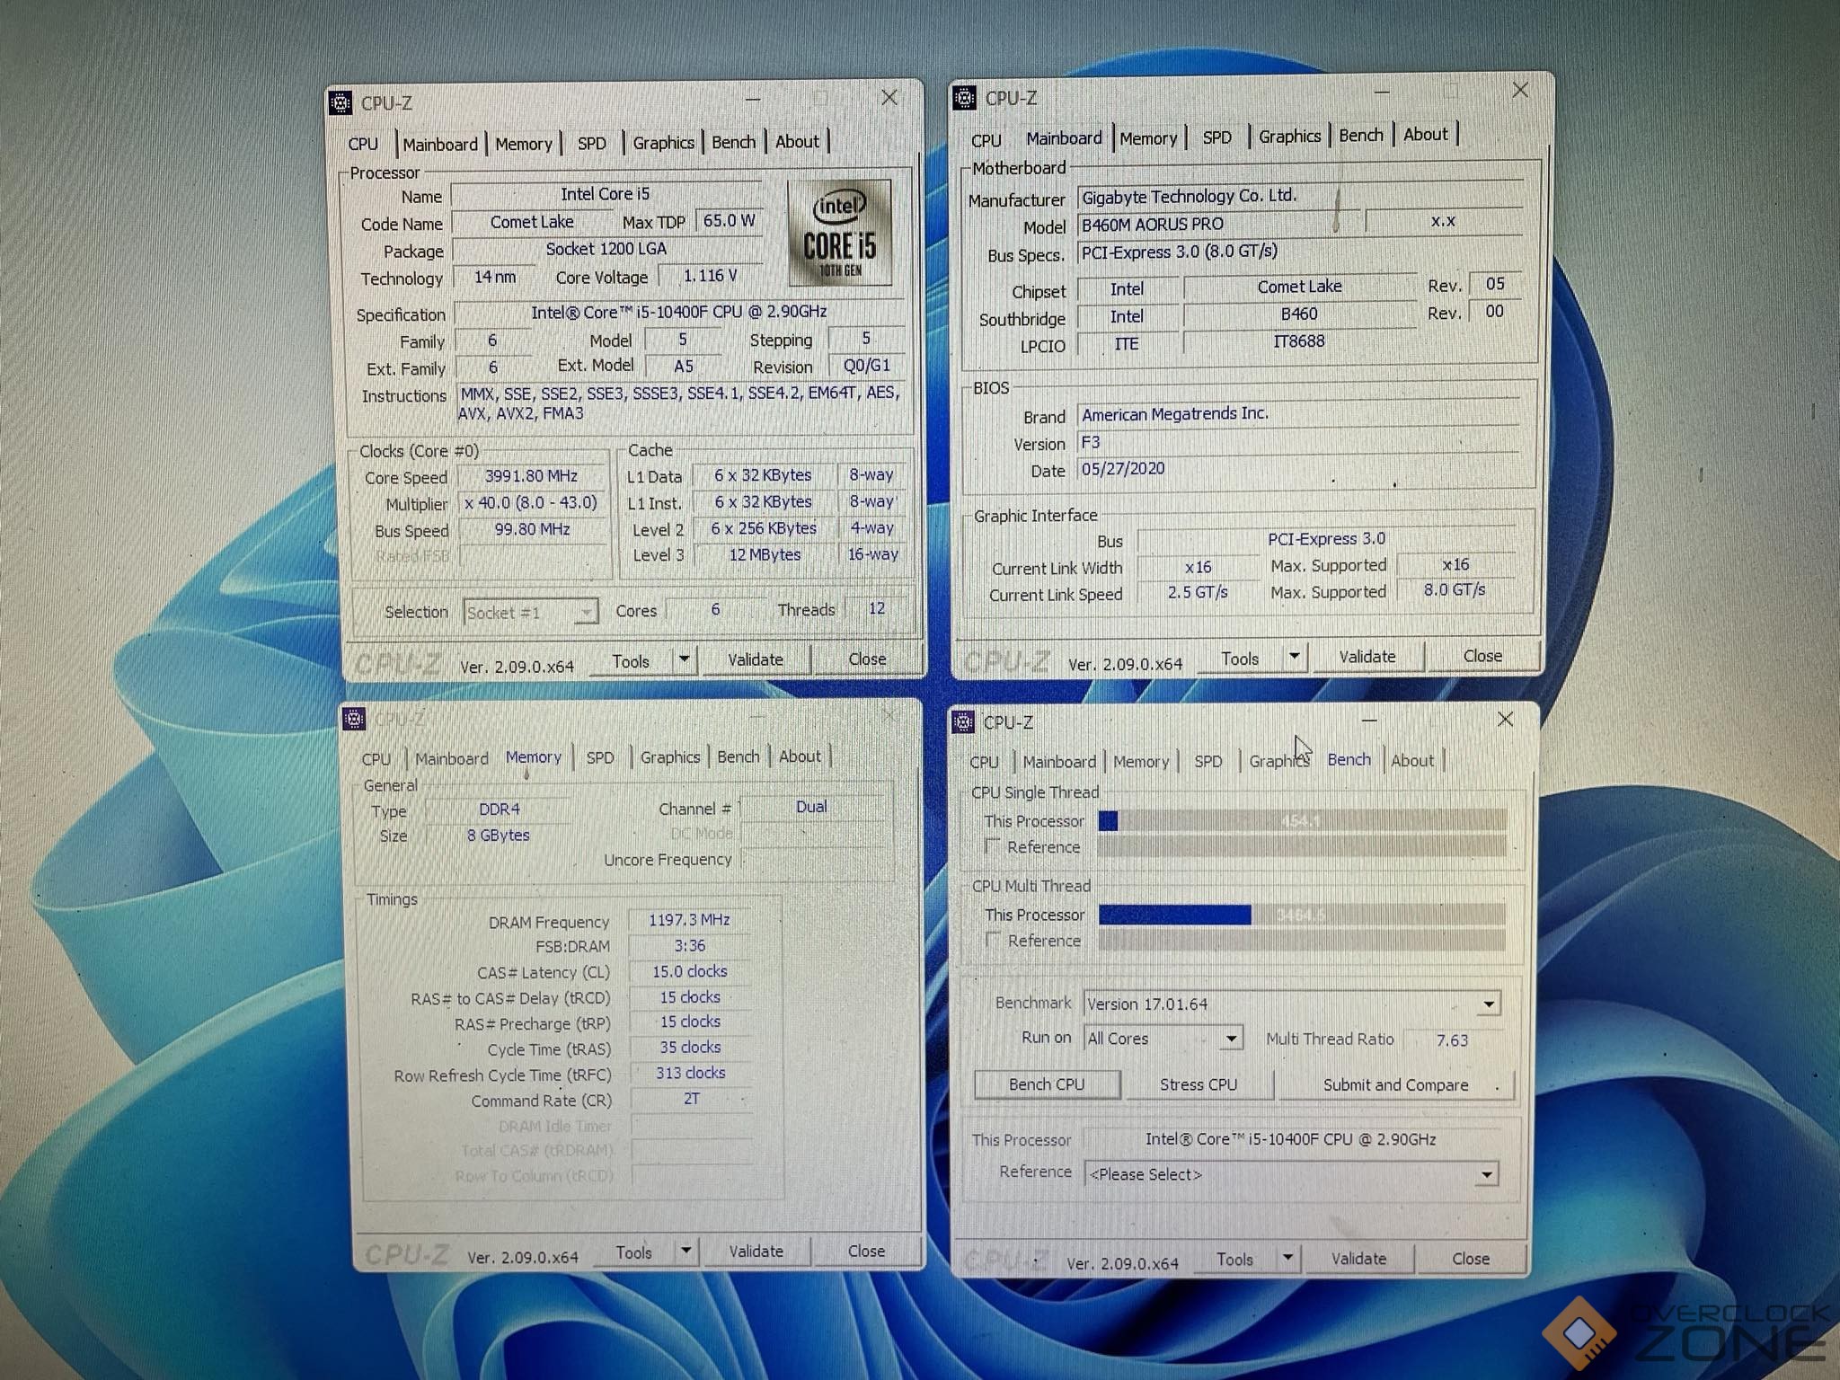The image size is (1840, 1380).
Task: Close the Mainboard CPU-Z window with the X button
Action: pos(1520,90)
